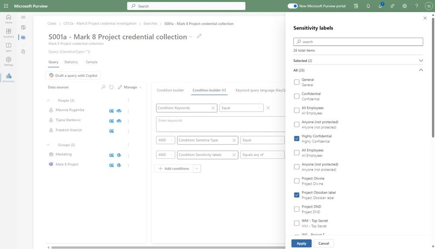Expand the Selected (2) section
435x249 pixels.
tap(421, 61)
